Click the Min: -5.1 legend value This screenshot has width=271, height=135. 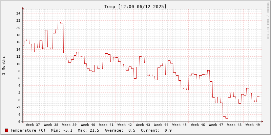[61, 130]
